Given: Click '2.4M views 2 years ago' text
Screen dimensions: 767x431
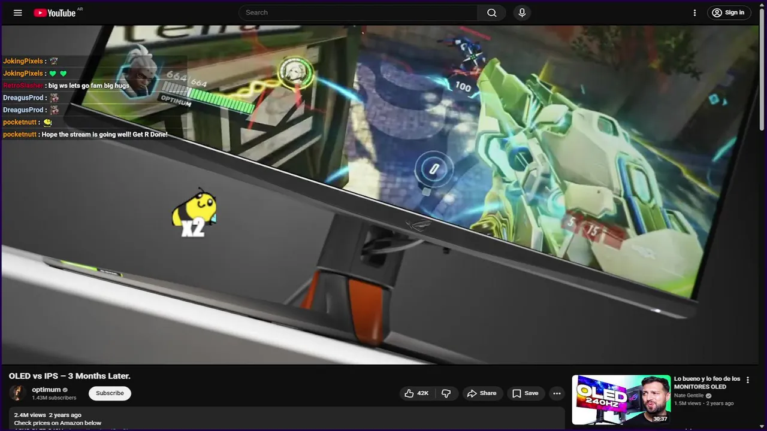Looking at the screenshot, I should (48, 415).
